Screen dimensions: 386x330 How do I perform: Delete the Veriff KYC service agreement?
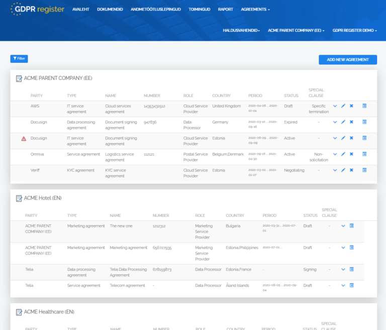351,170
